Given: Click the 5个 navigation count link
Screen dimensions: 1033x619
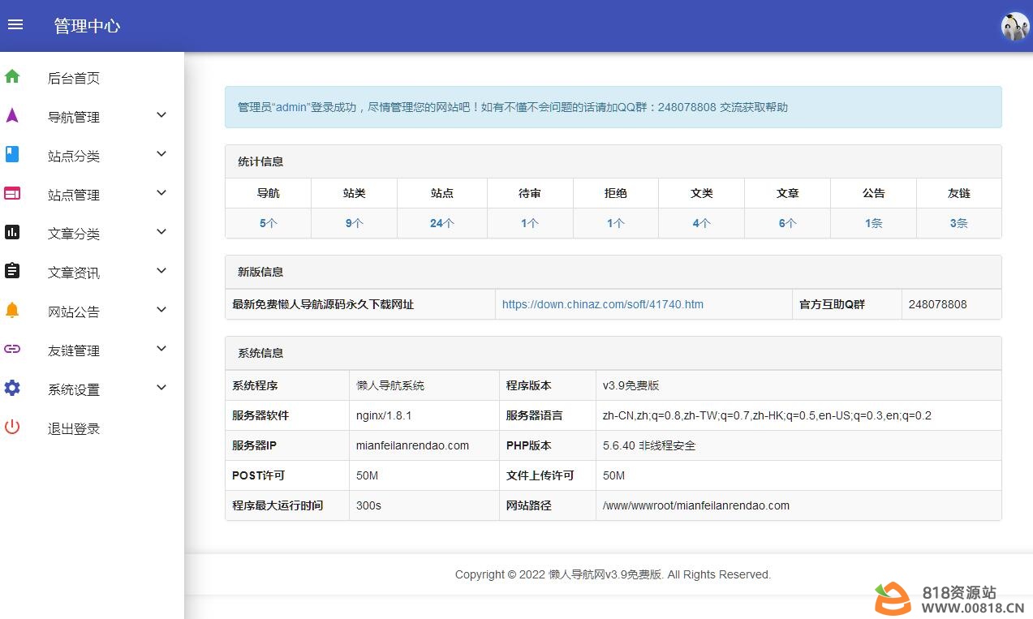Looking at the screenshot, I should (x=268, y=223).
